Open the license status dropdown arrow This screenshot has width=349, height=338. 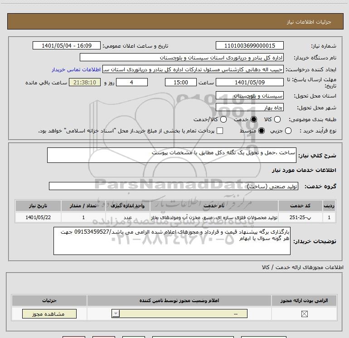coord(116,314)
